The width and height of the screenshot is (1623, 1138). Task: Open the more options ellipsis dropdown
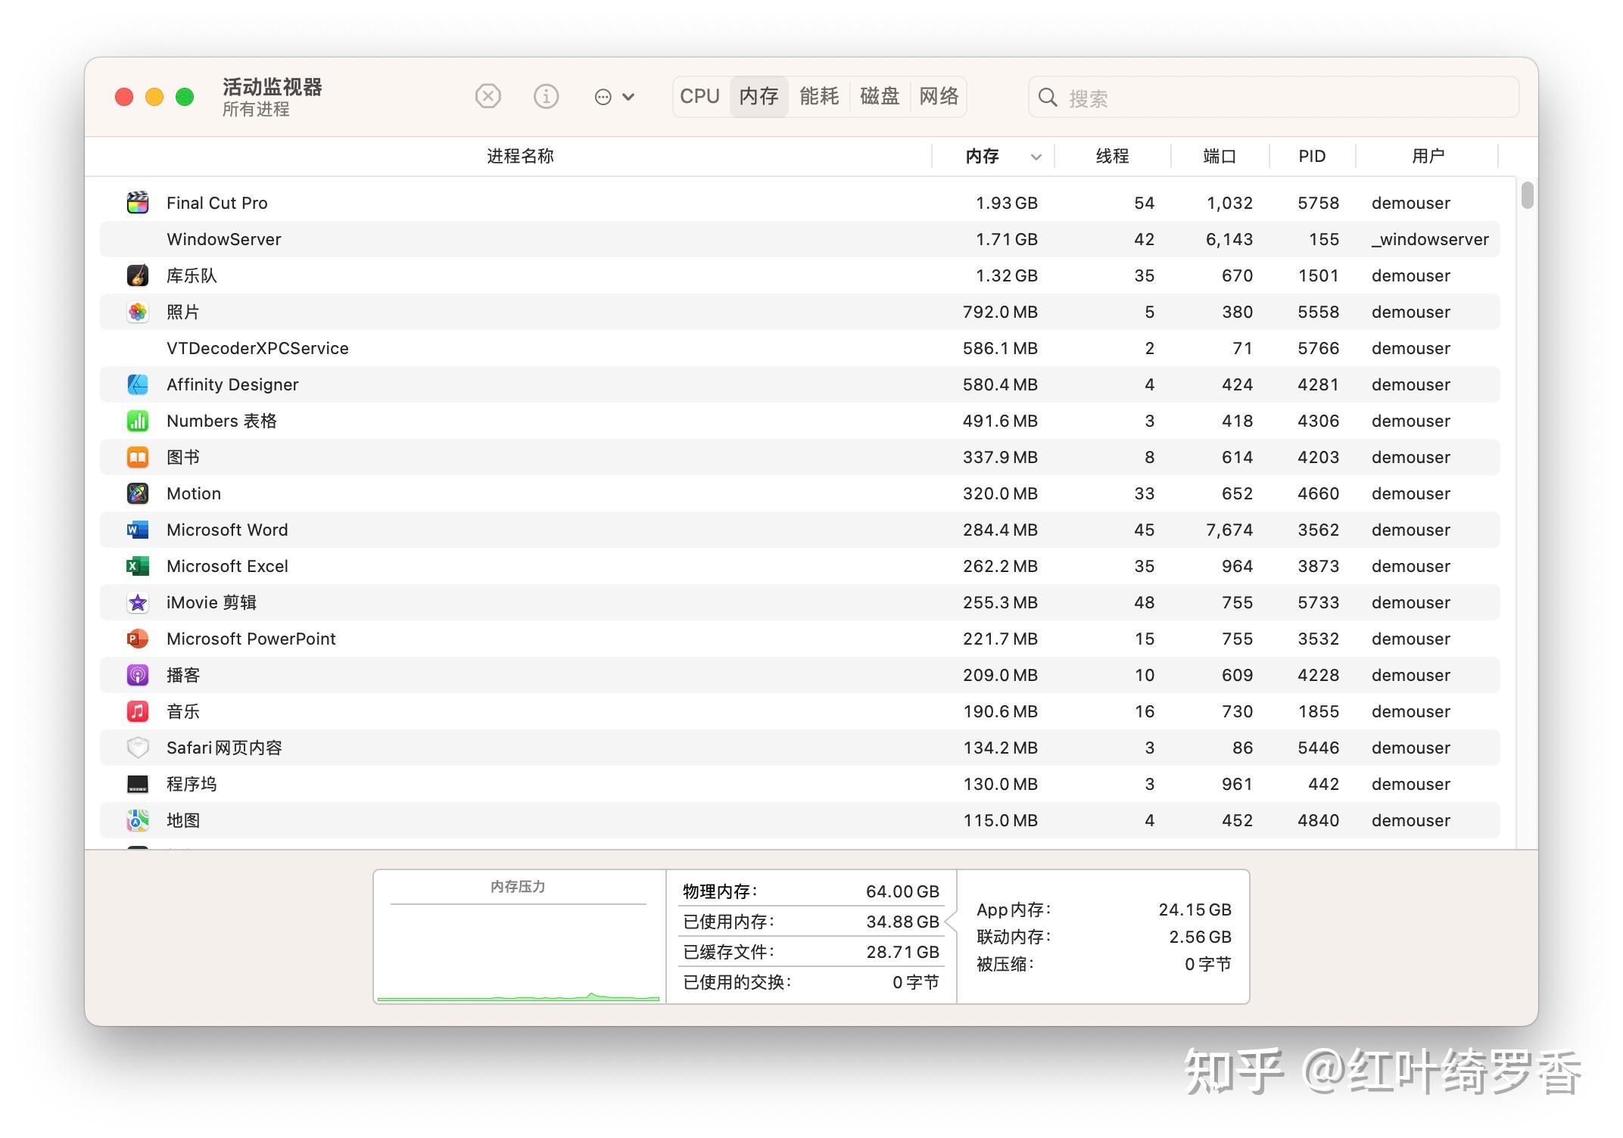coord(613,96)
